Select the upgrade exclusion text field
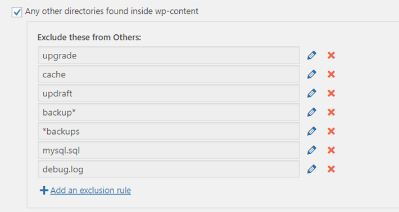 click(169, 55)
